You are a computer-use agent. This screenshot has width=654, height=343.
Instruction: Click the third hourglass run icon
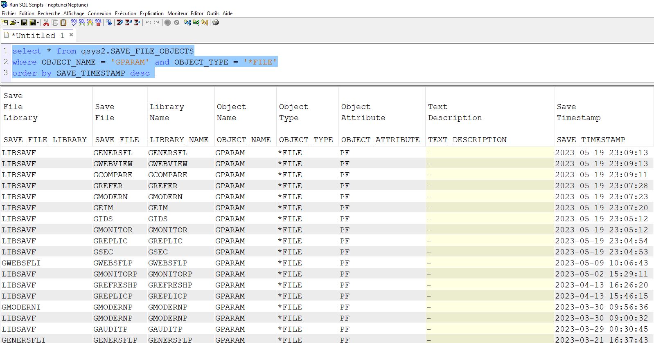137,22
